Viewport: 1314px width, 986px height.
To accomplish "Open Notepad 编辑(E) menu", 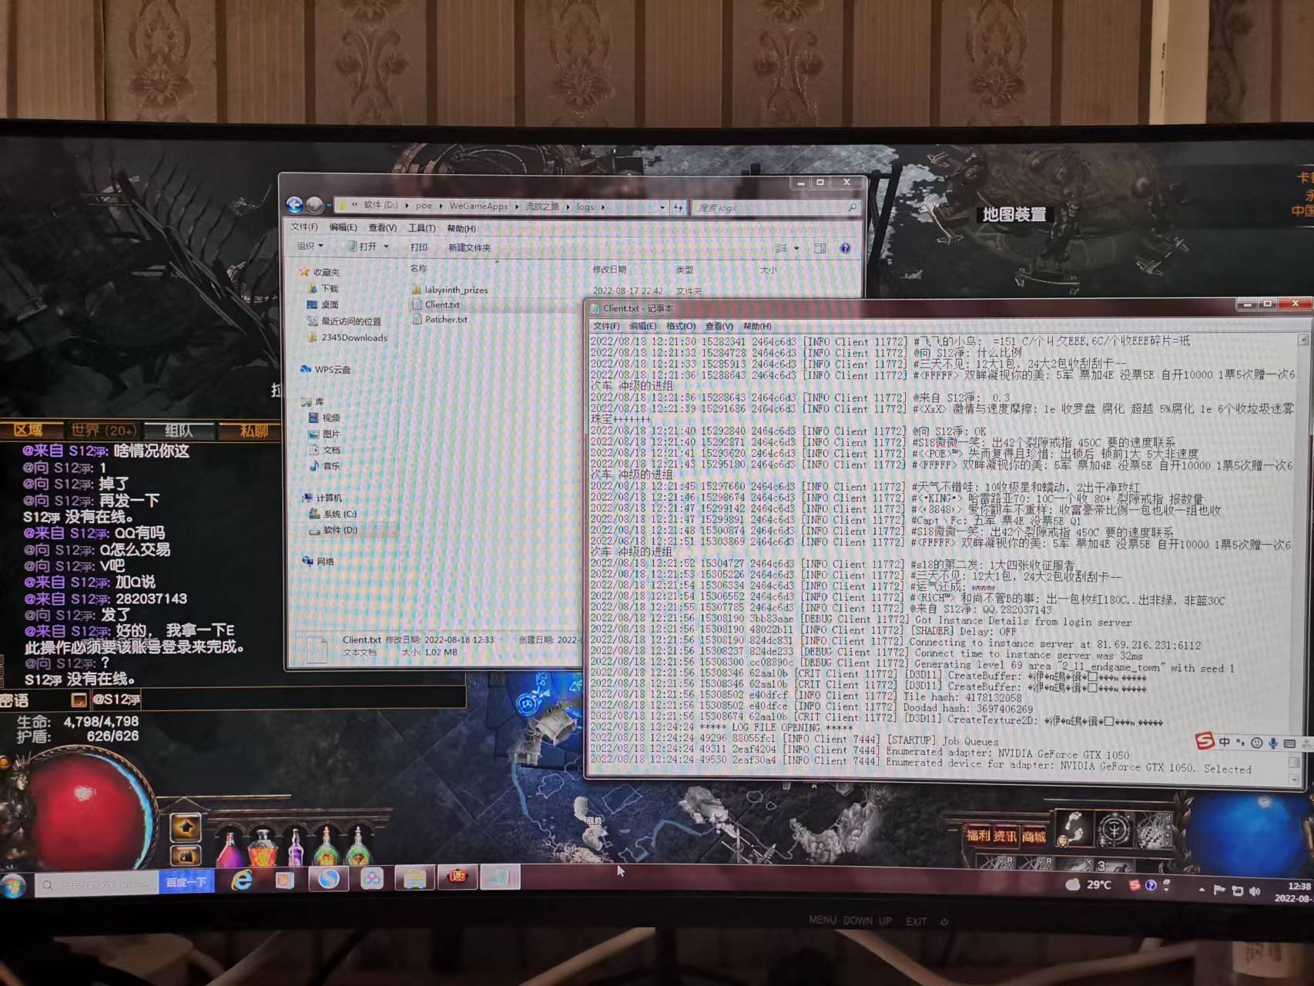I will [x=642, y=326].
